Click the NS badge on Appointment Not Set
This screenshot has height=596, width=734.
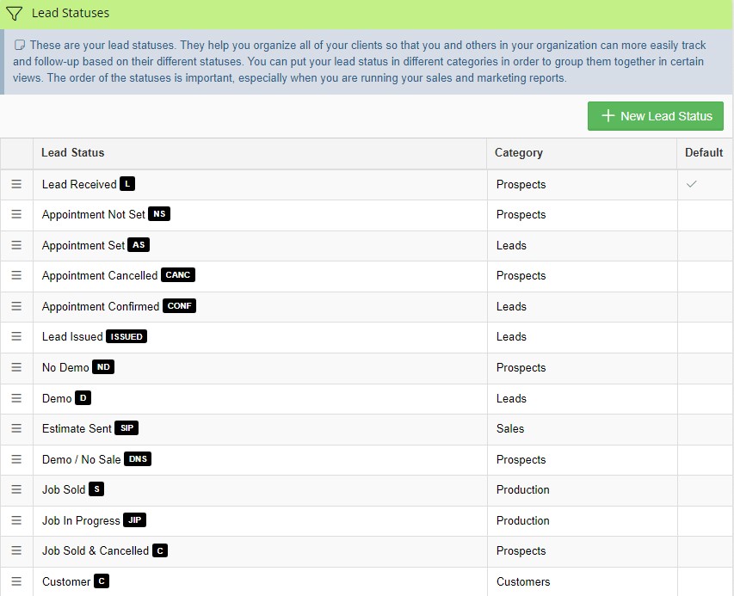pyautogui.click(x=159, y=214)
